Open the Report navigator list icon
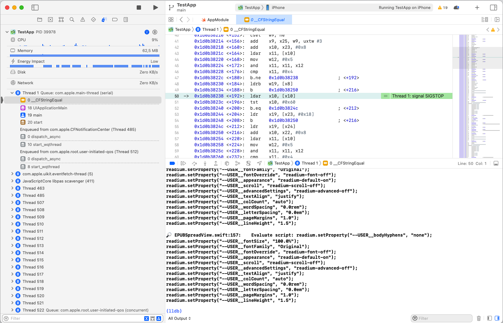Screen dimensions: 503x323 [x=126, y=19]
